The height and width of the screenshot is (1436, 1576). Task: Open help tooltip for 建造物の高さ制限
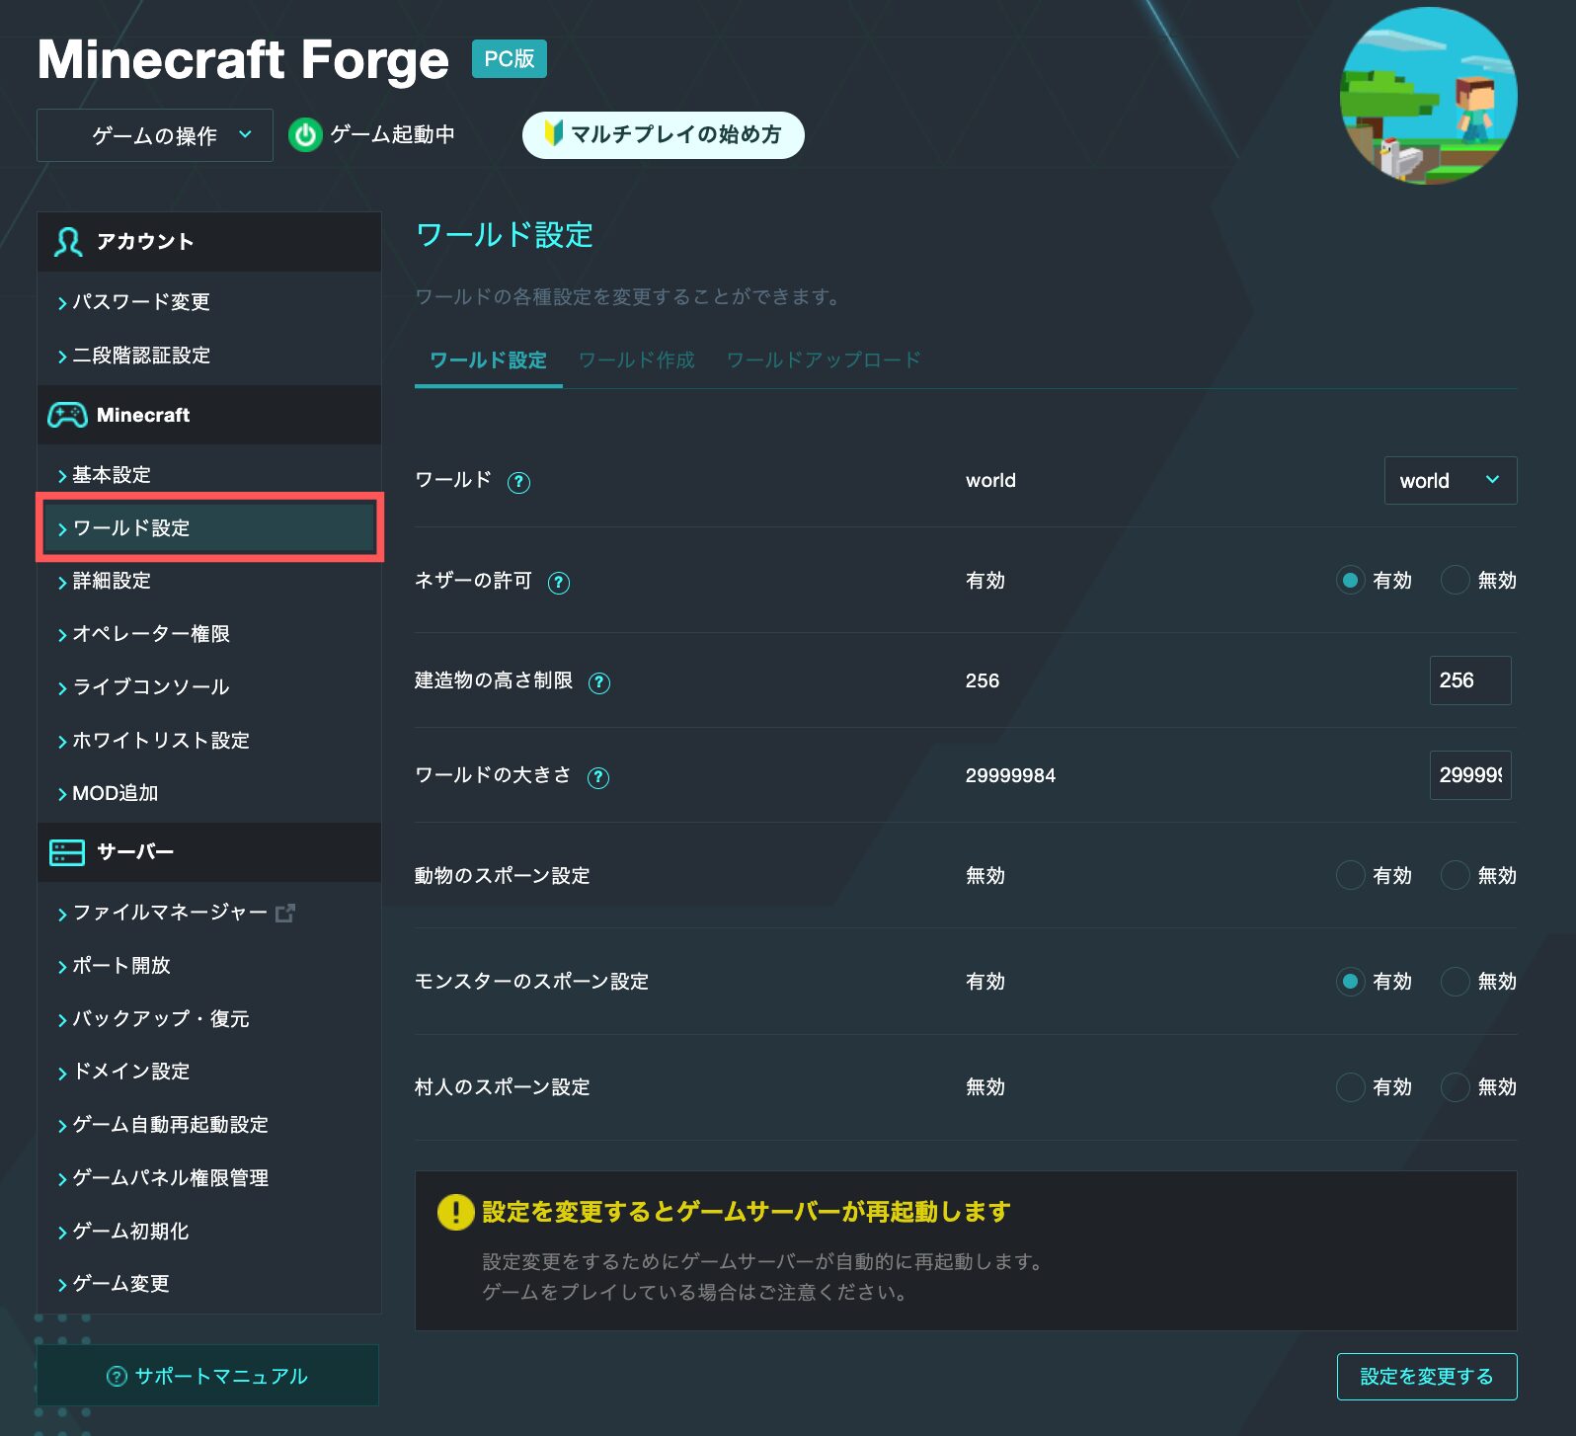point(599,681)
